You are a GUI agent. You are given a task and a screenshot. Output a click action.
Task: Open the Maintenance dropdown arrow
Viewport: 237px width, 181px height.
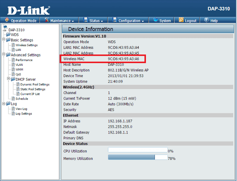click(x=73, y=21)
